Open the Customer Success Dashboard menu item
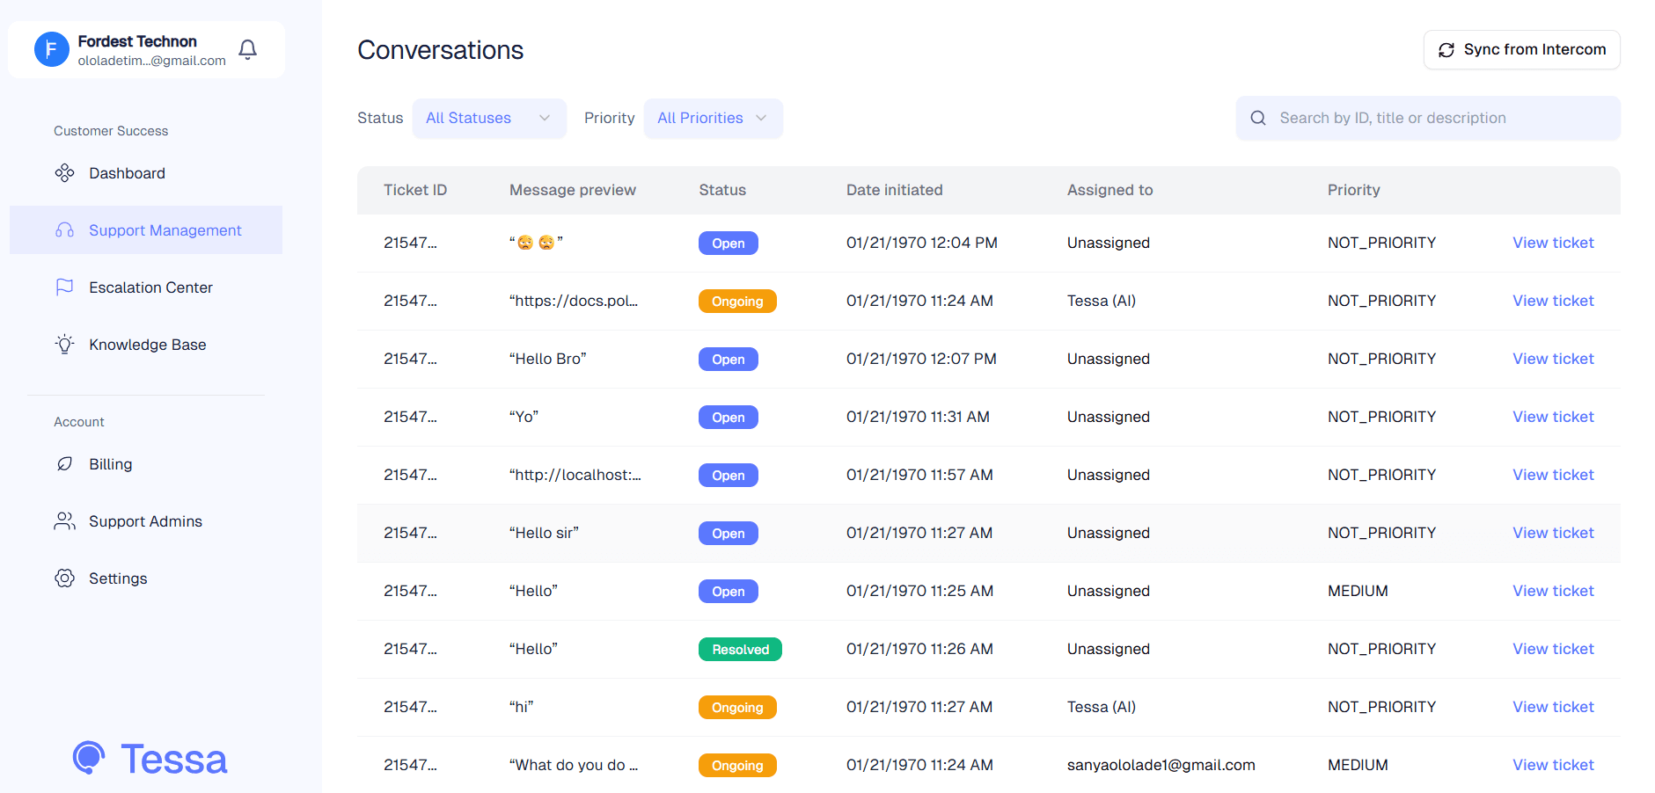This screenshot has width=1655, height=793. [x=127, y=172]
